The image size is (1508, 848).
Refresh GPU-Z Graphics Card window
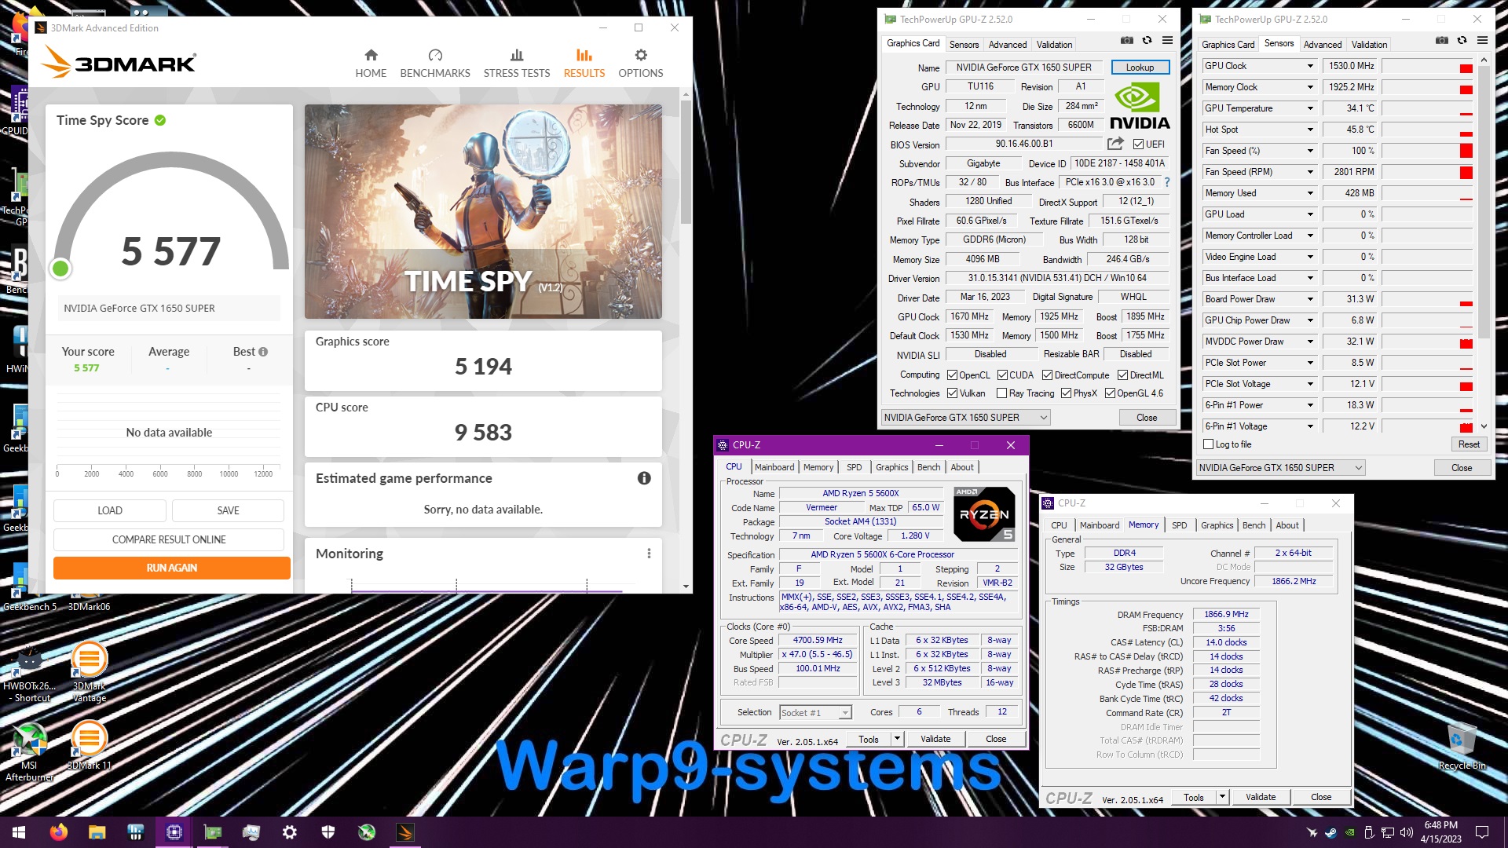pos(1147,40)
